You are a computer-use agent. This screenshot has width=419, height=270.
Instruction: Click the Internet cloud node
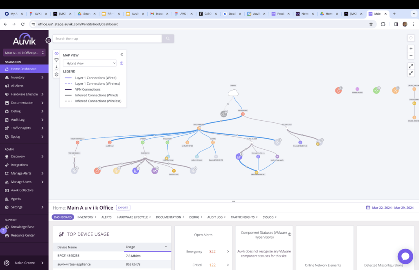[233, 93]
